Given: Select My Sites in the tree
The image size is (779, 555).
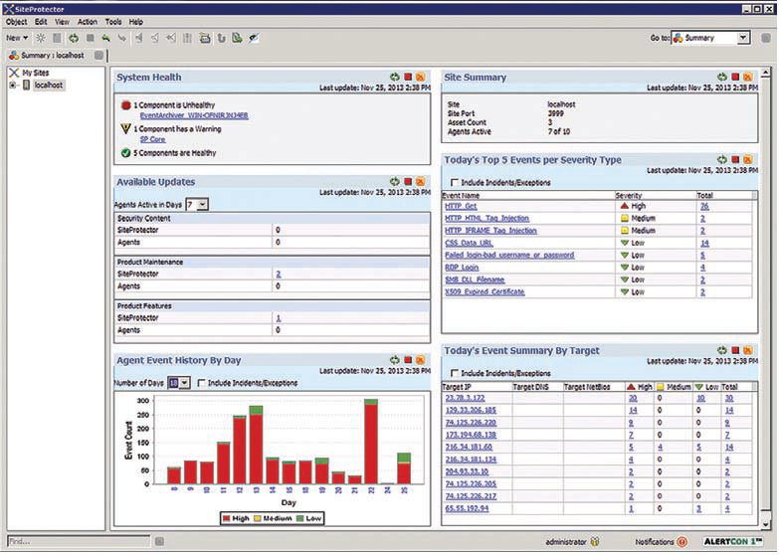Looking at the screenshot, I should 35,73.
